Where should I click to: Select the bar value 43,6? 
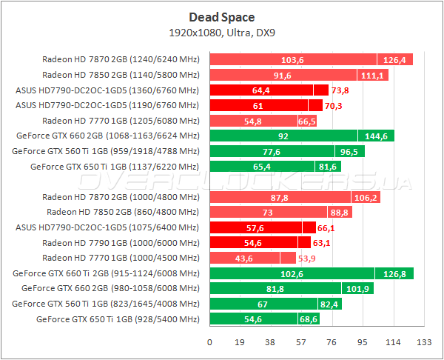pyautogui.click(x=243, y=259)
